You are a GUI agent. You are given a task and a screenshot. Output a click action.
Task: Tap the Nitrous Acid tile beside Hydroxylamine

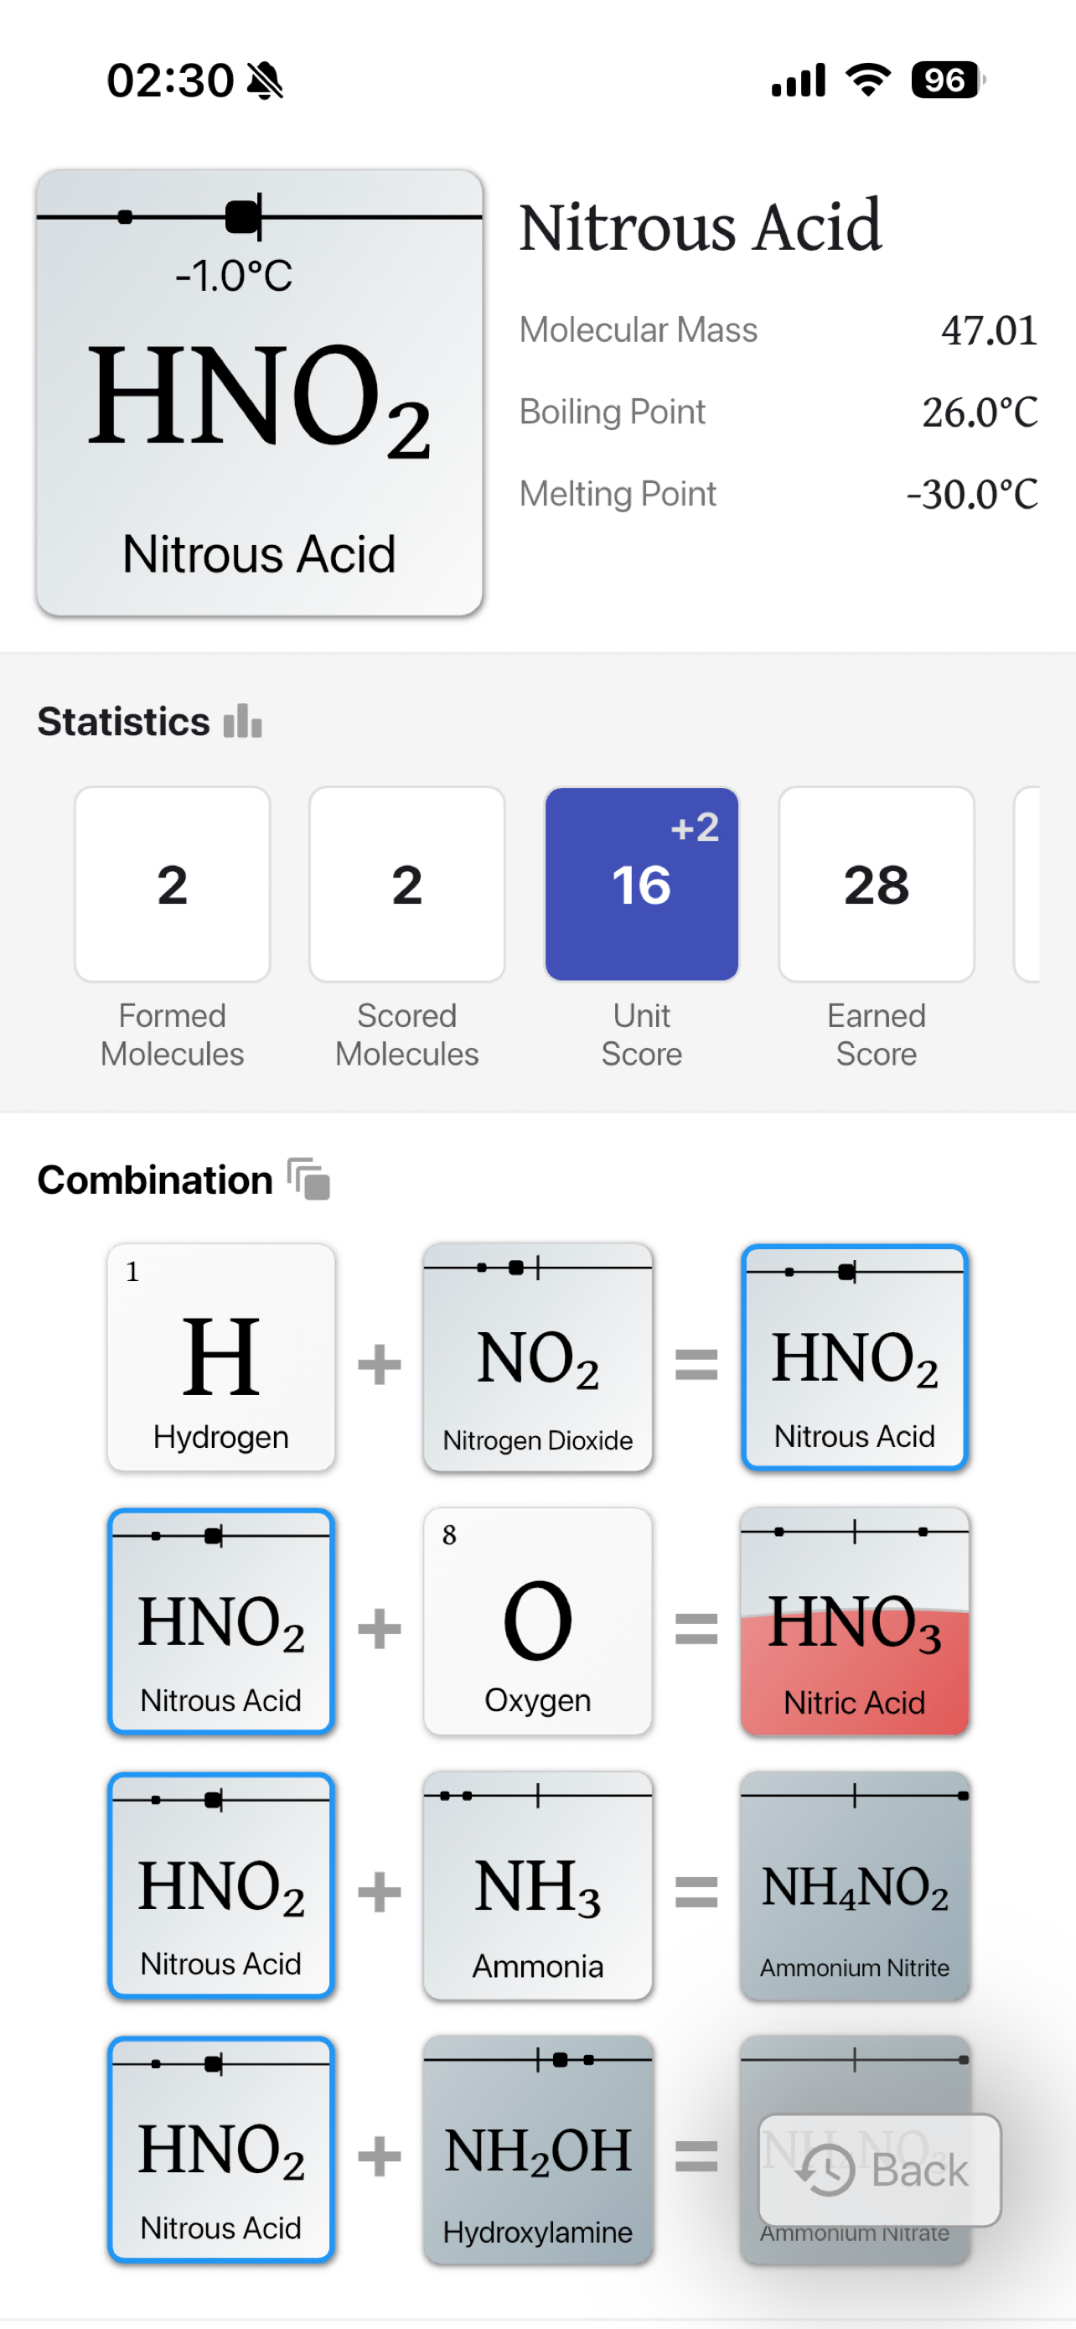tap(221, 2149)
